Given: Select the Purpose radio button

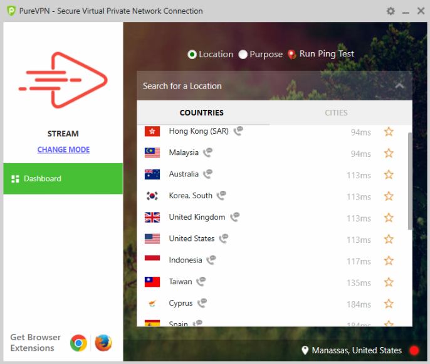Looking at the screenshot, I should coord(243,55).
